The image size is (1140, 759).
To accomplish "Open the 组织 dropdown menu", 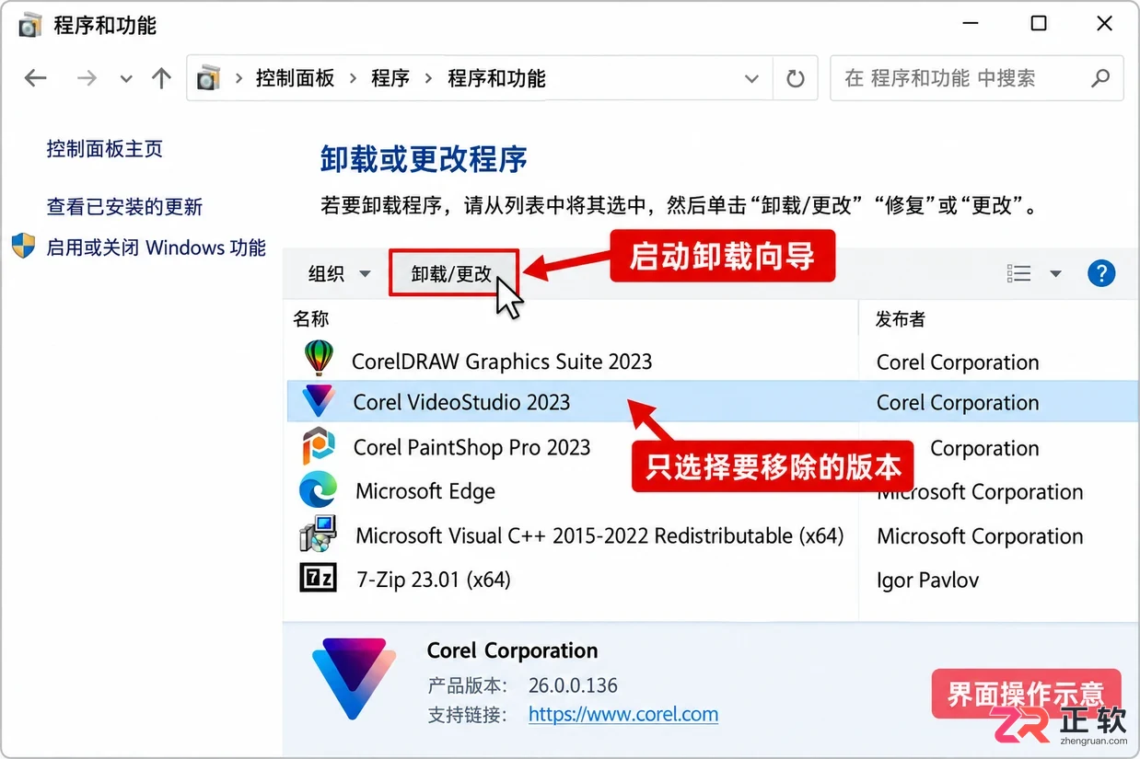I will pos(339,274).
